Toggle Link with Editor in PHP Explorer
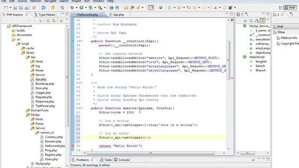 pos(54,21)
